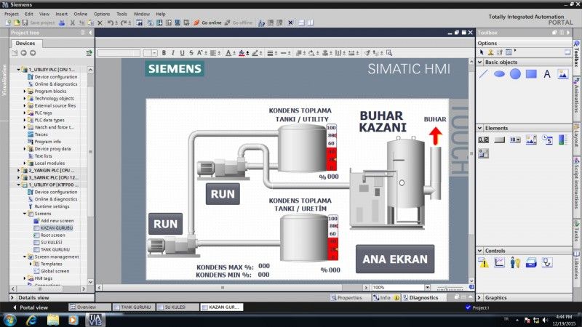Image resolution: width=582 pixels, height=327 pixels.
Task: Select the Graphic I/O field element
Action: coord(531,140)
